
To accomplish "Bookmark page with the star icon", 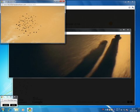I will point(129,8).
